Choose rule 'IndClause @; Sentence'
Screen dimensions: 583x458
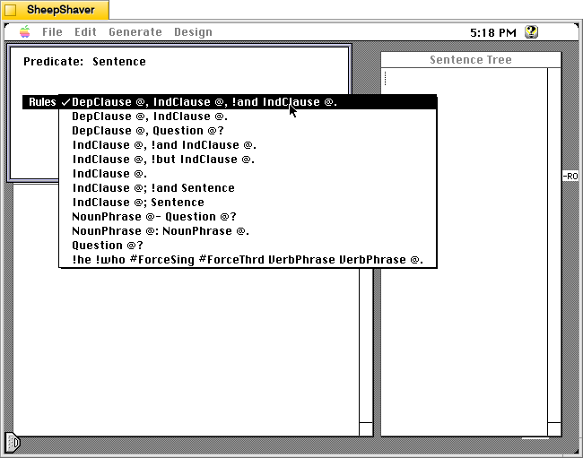click(x=248, y=202)
